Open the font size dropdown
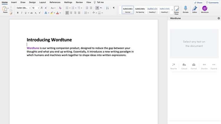This screenshot has width=221, height=124. (38, 8)
